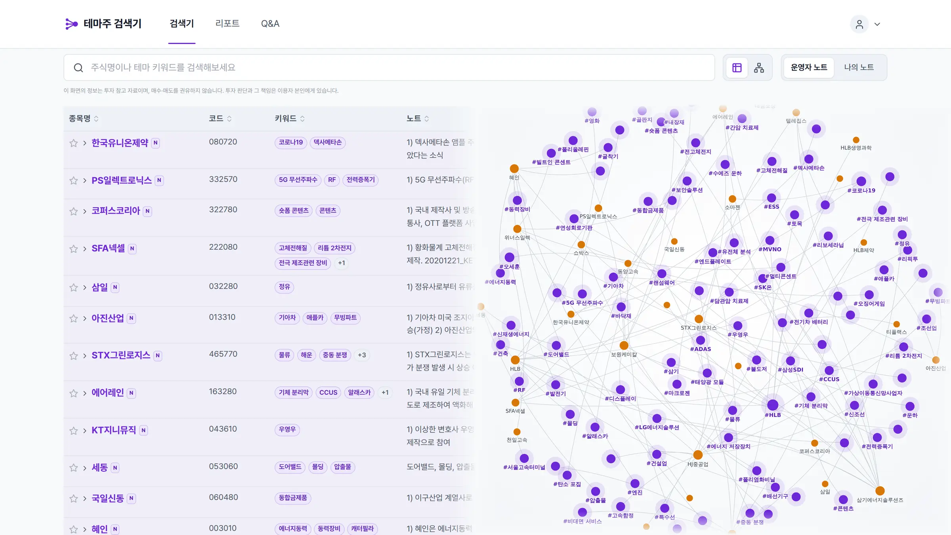Select the #MVNO graph node

point(770,241)
